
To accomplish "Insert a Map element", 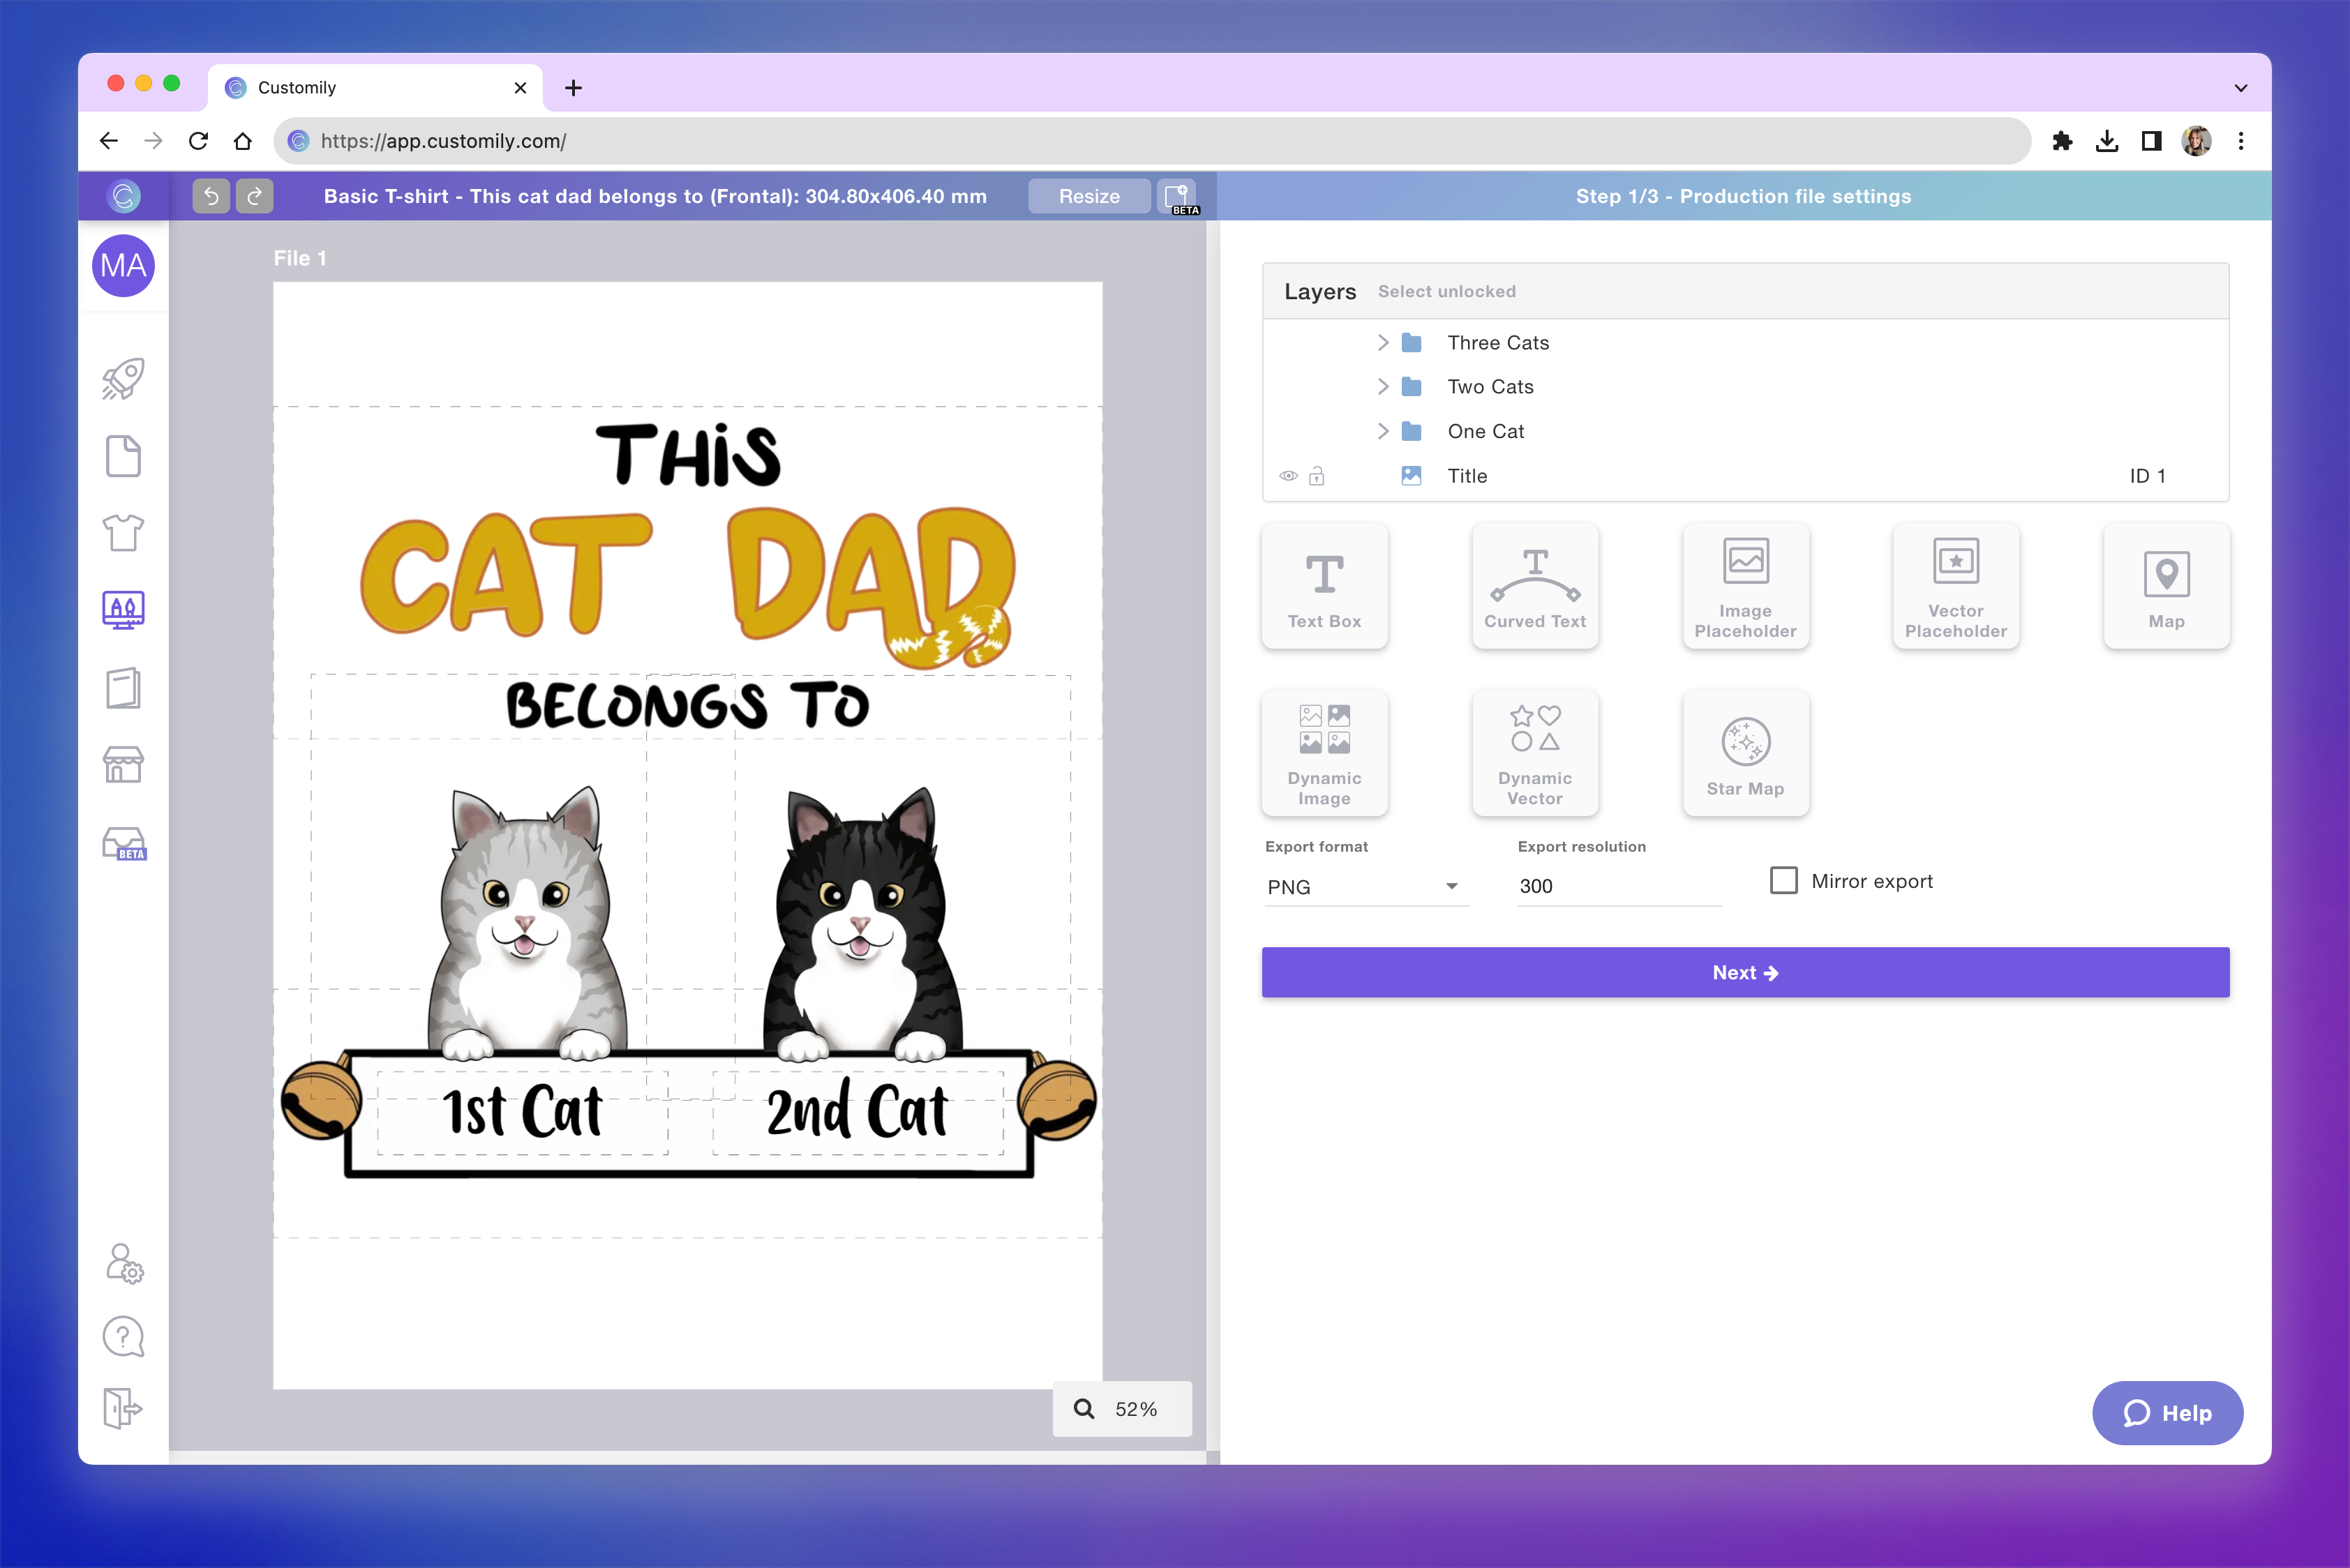I will pyautogui.click(x=2166, y=586).
